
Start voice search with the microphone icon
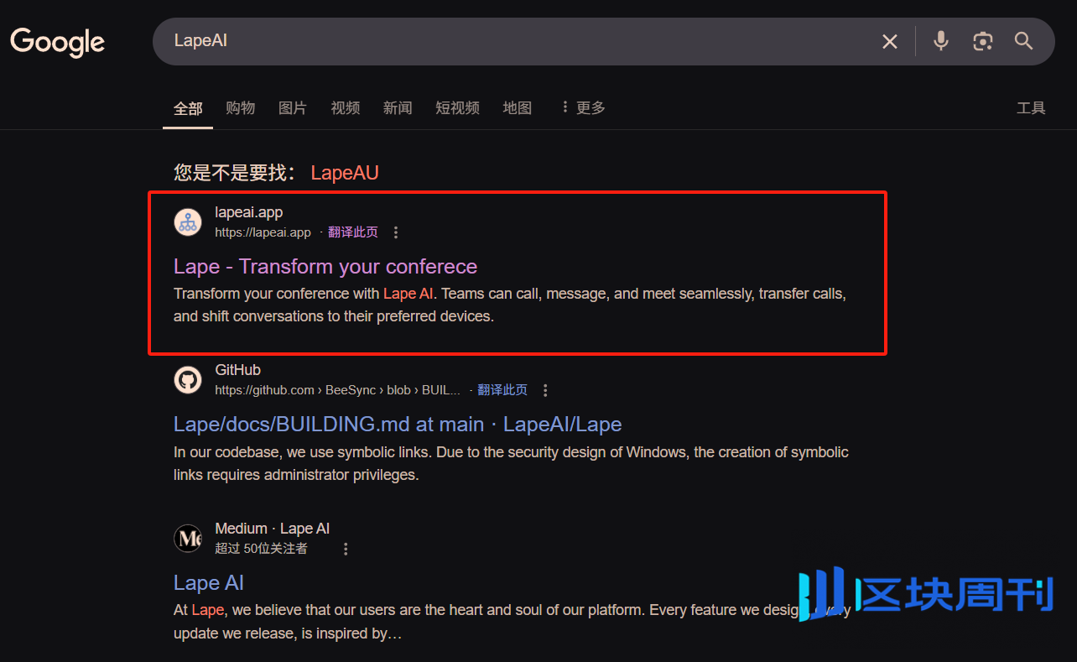tap(941, 40)
